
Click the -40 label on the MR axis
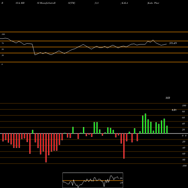pos(183,148)
